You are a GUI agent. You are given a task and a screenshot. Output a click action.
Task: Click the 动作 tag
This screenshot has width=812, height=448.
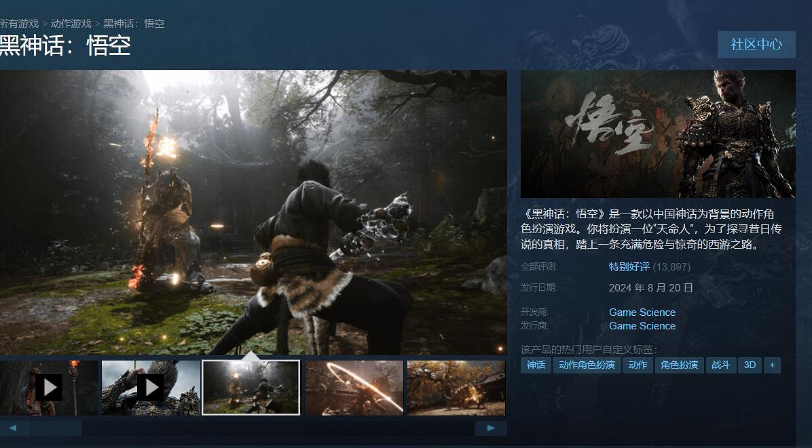[x=638, y=365]
